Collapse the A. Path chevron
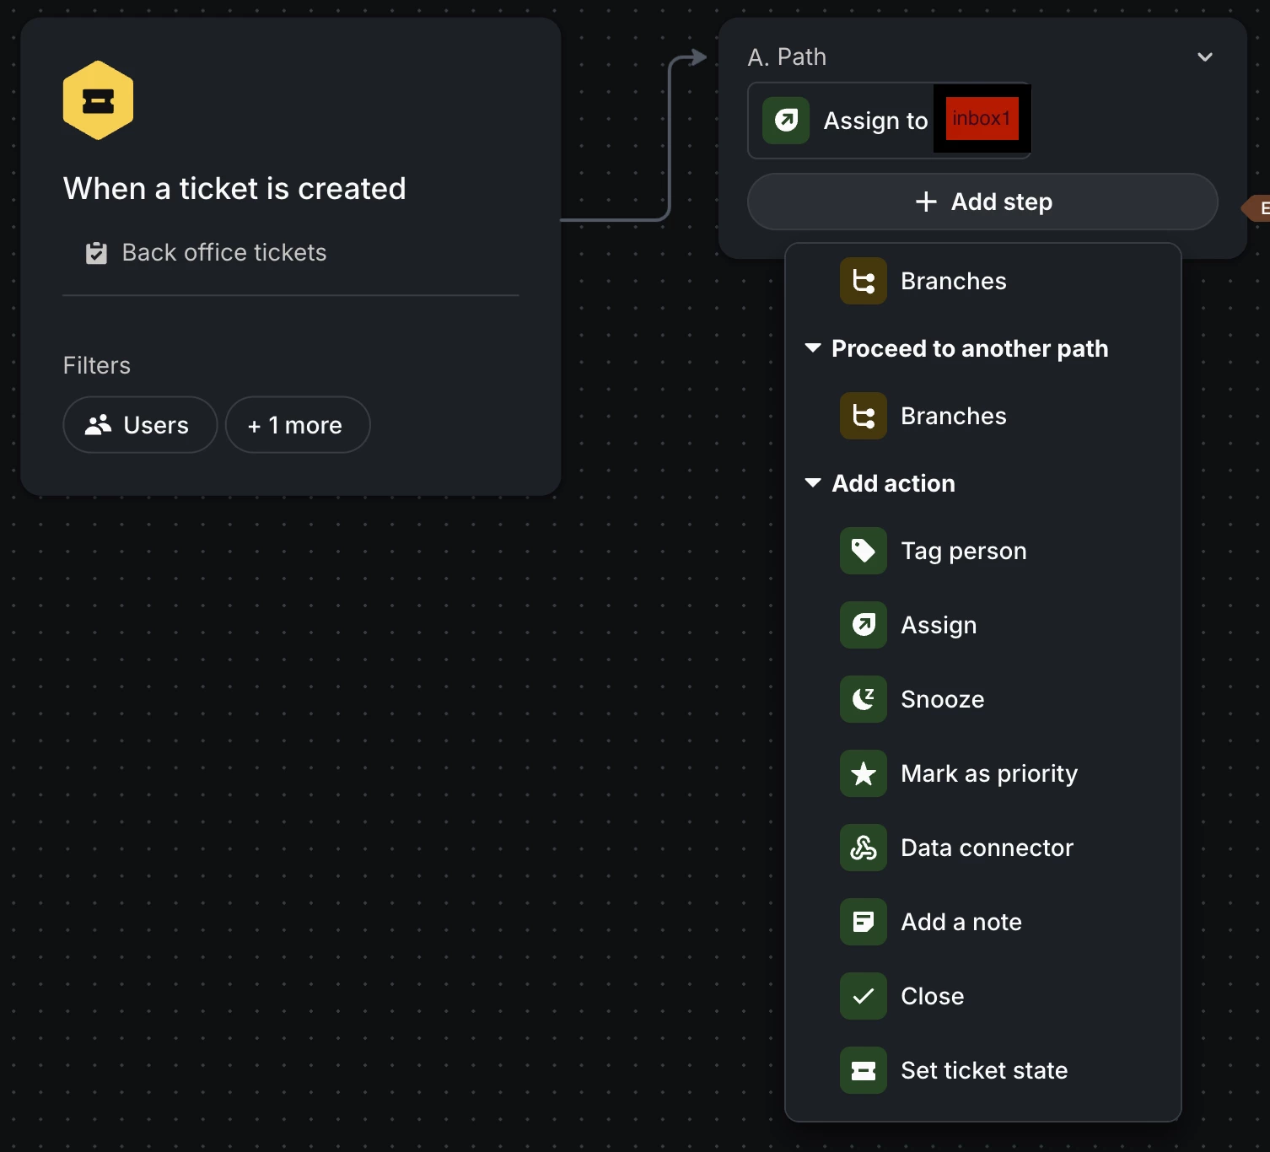The height and width of the screenshot is (1152, 1270). click(x=1204, y=57)
